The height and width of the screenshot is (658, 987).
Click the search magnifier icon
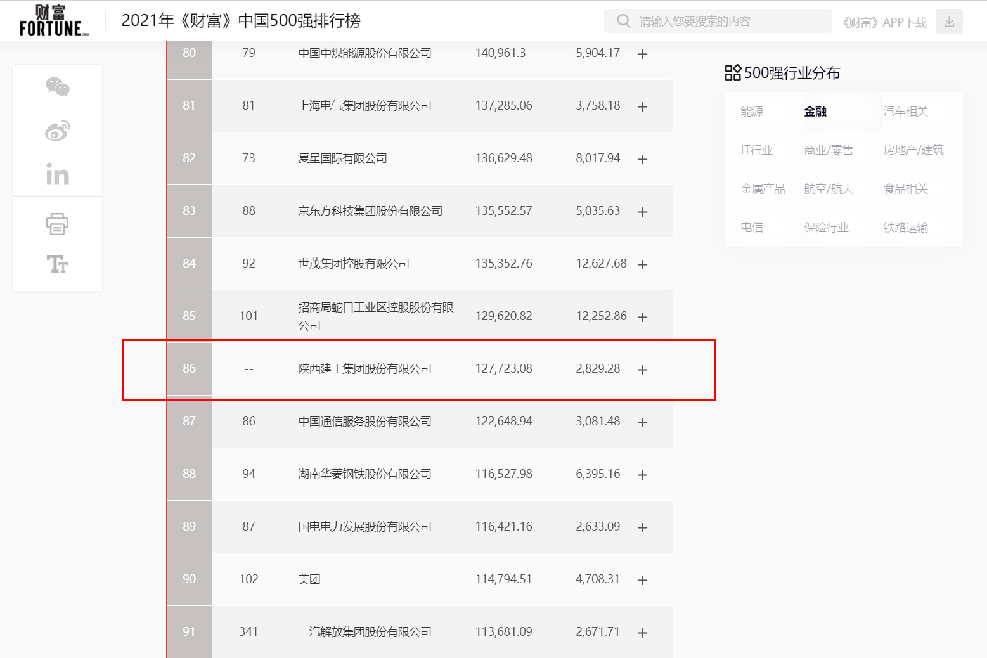click(x=624, y=22)
